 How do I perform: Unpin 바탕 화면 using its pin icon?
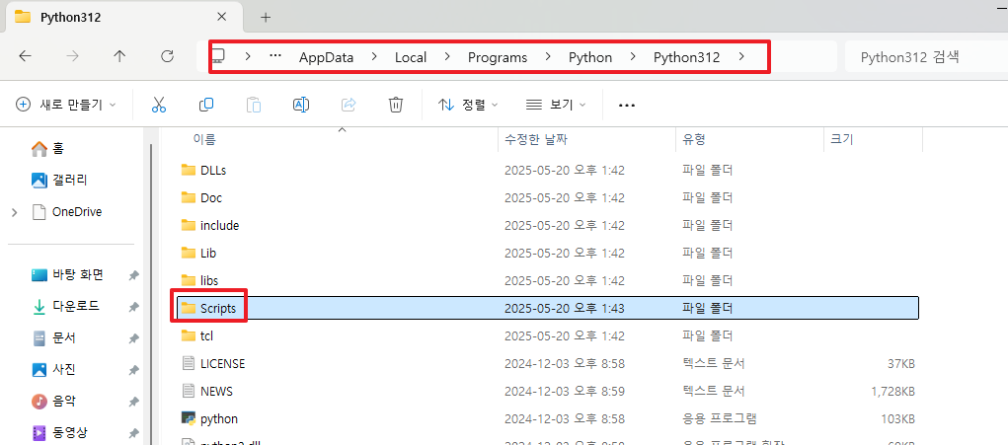[x=133, y=275]
